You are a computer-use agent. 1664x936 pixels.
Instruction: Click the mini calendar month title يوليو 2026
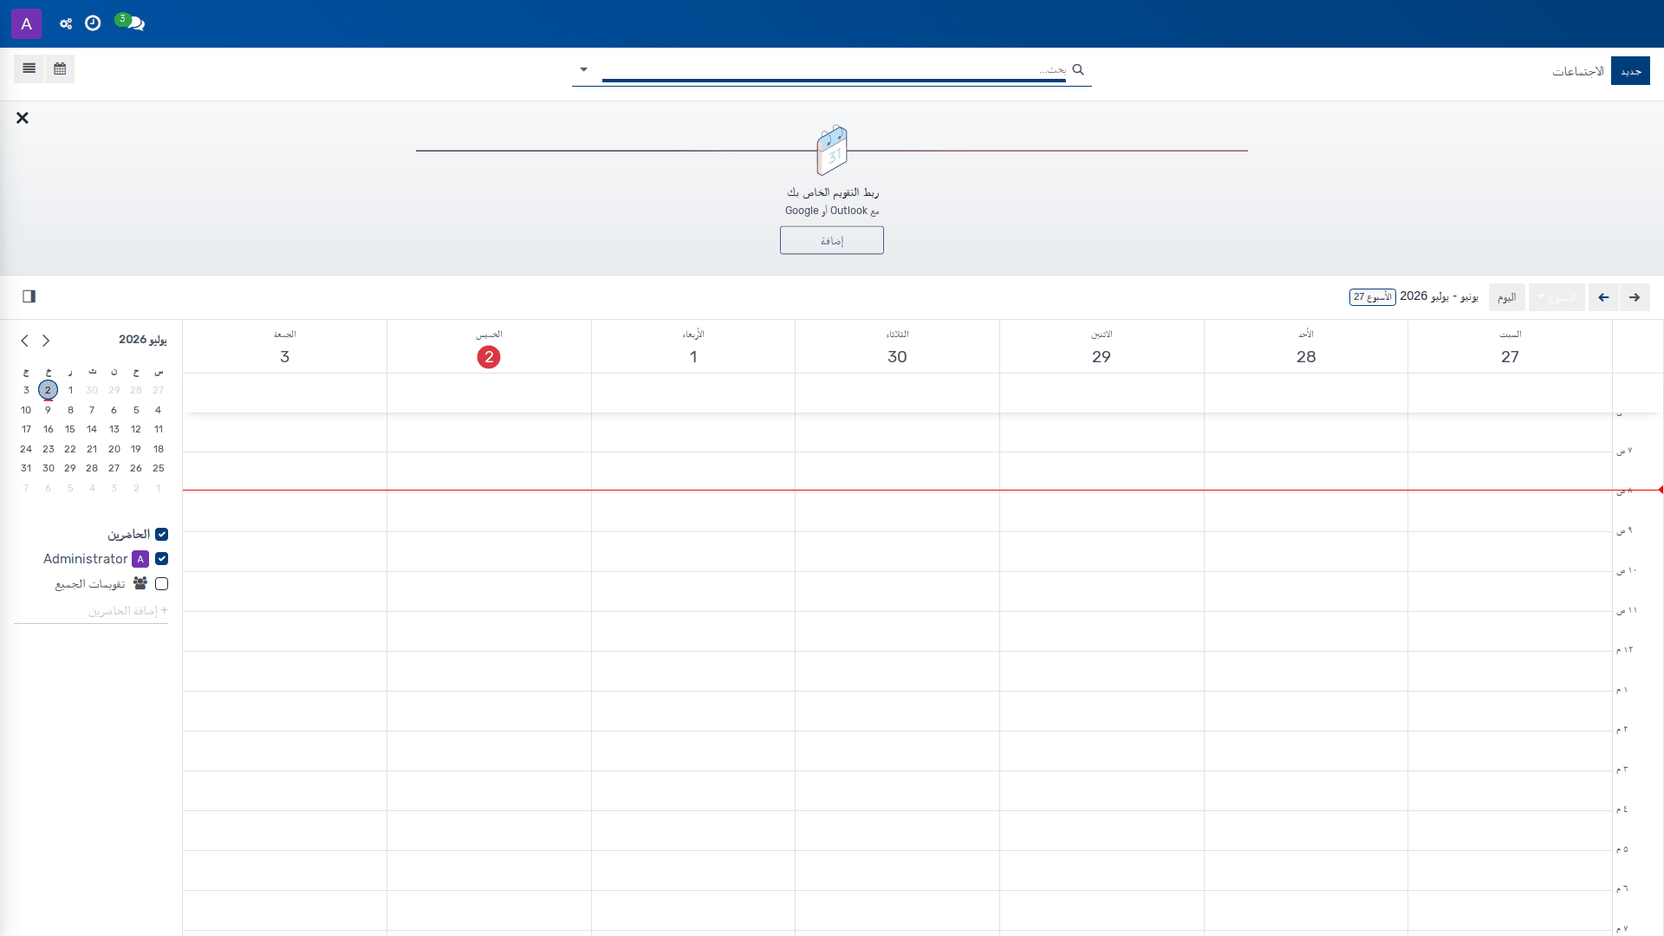click(143, 340)
